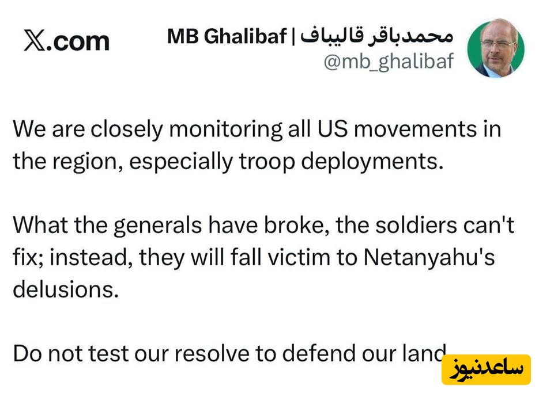Click the line starting "We are closely monitoring"
The width and height of the screenshot is (539, 393).
(257, 129)
